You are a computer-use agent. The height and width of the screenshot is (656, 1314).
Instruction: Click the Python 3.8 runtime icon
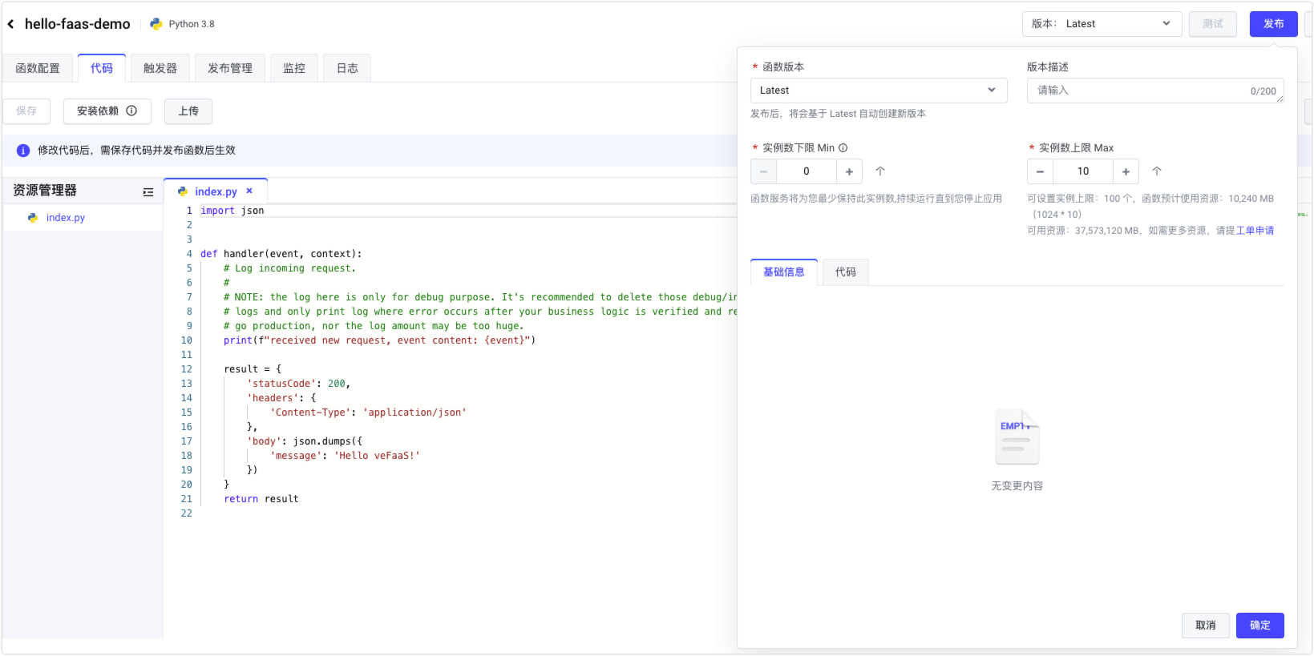(x=156, y=24)
